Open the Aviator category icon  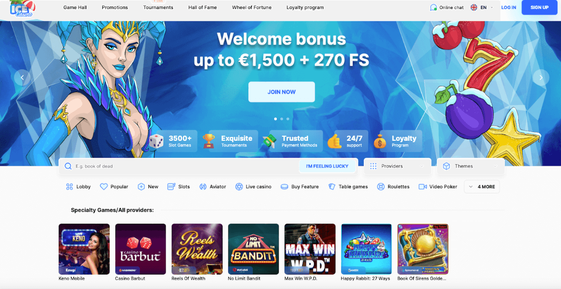(x=203, y=186)
